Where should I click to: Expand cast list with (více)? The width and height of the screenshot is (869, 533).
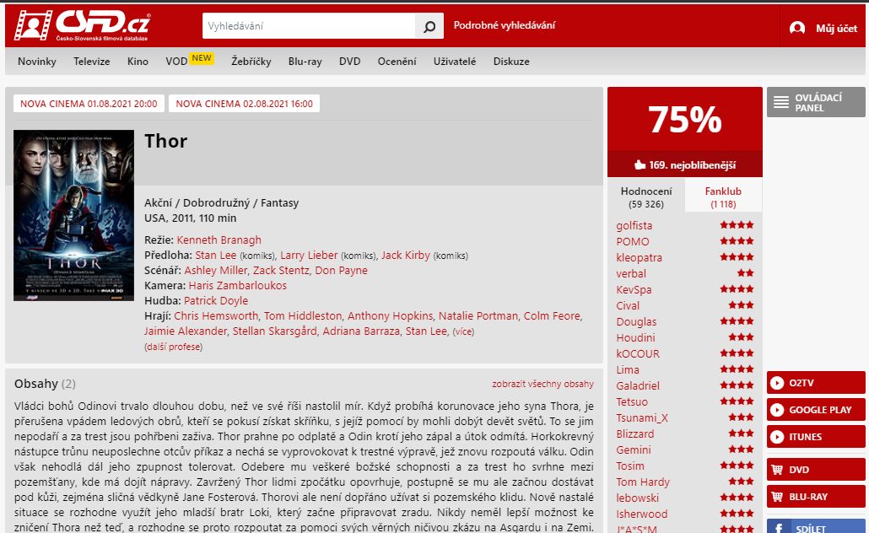click(x=463, y=332)
